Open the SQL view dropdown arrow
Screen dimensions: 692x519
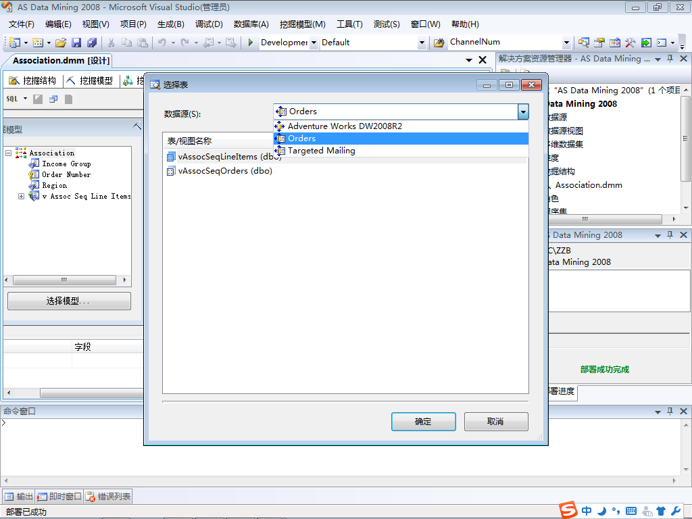[25, 99]
